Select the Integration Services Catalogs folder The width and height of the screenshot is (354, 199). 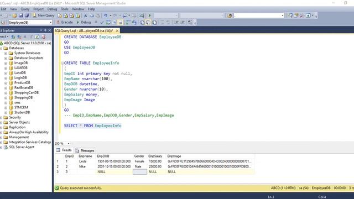pos(30,142)
